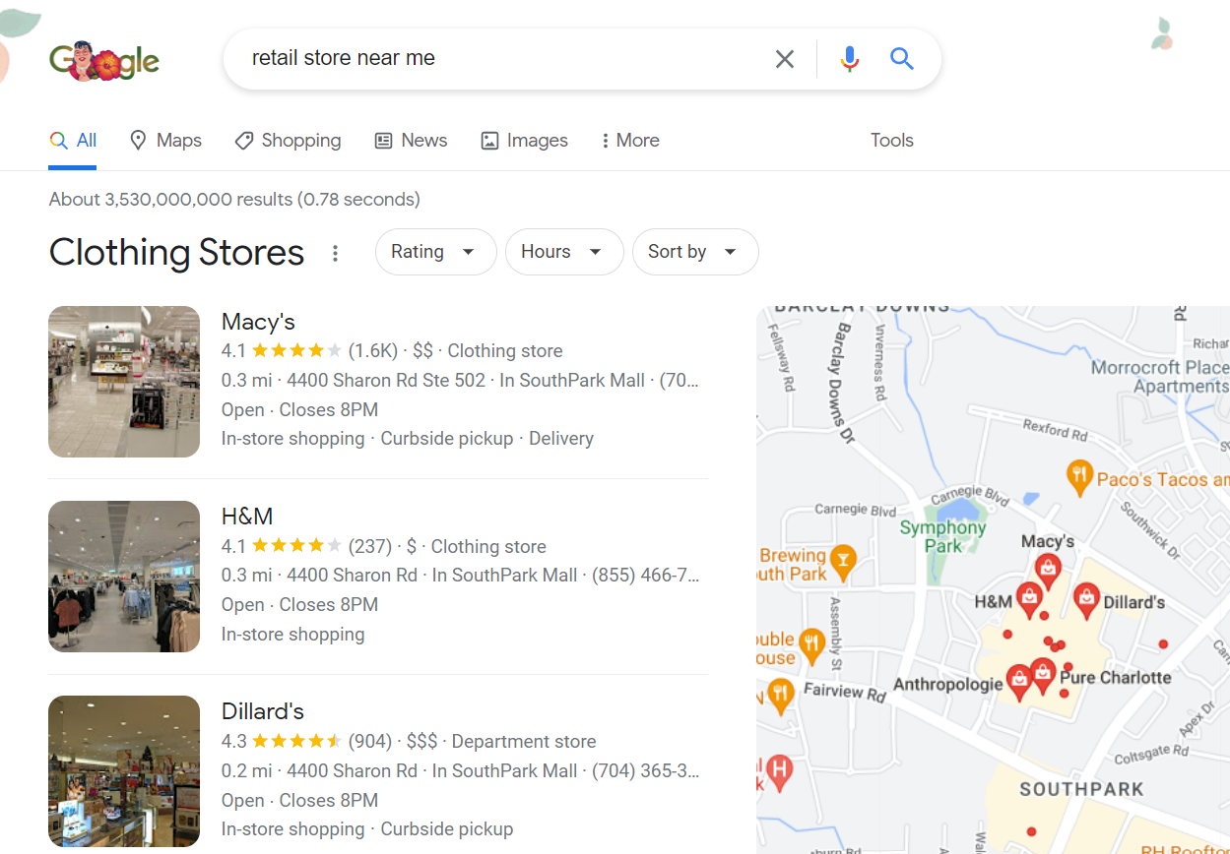Click the Clothing Stores heading
Screen dimensions: 1230x854
(x=176, y=253)
